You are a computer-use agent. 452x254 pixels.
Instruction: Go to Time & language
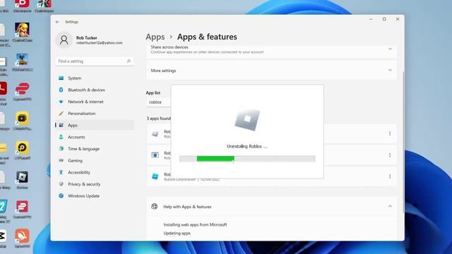click(x=95, y=149)
